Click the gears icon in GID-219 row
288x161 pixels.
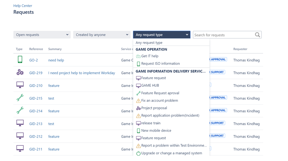tap(20, 72)
